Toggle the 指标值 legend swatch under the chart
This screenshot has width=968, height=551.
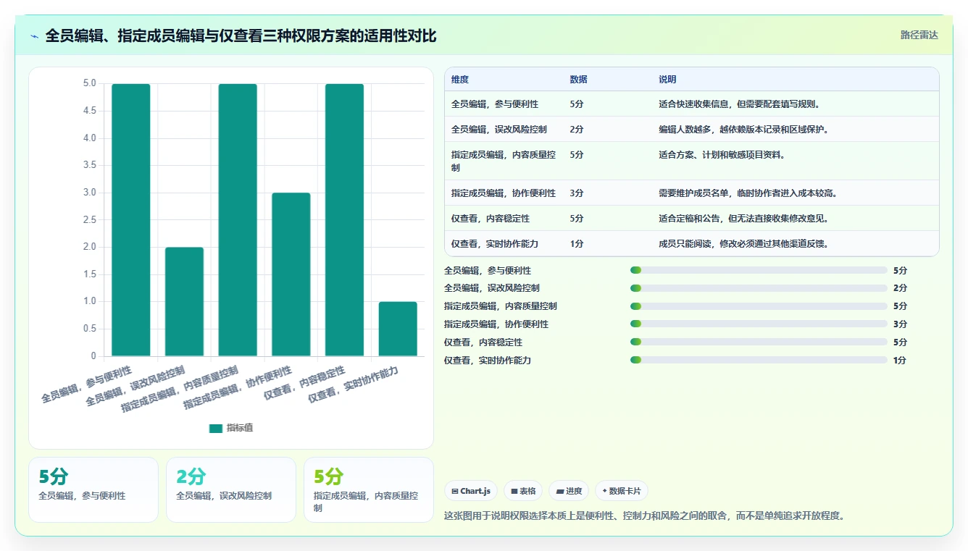click(x=215, y=428)
